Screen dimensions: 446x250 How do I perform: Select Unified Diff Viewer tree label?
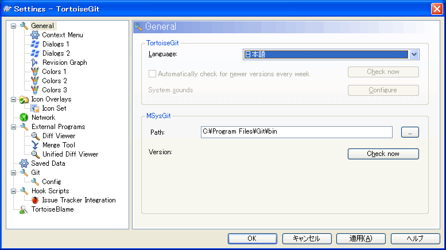click(70, 154)
